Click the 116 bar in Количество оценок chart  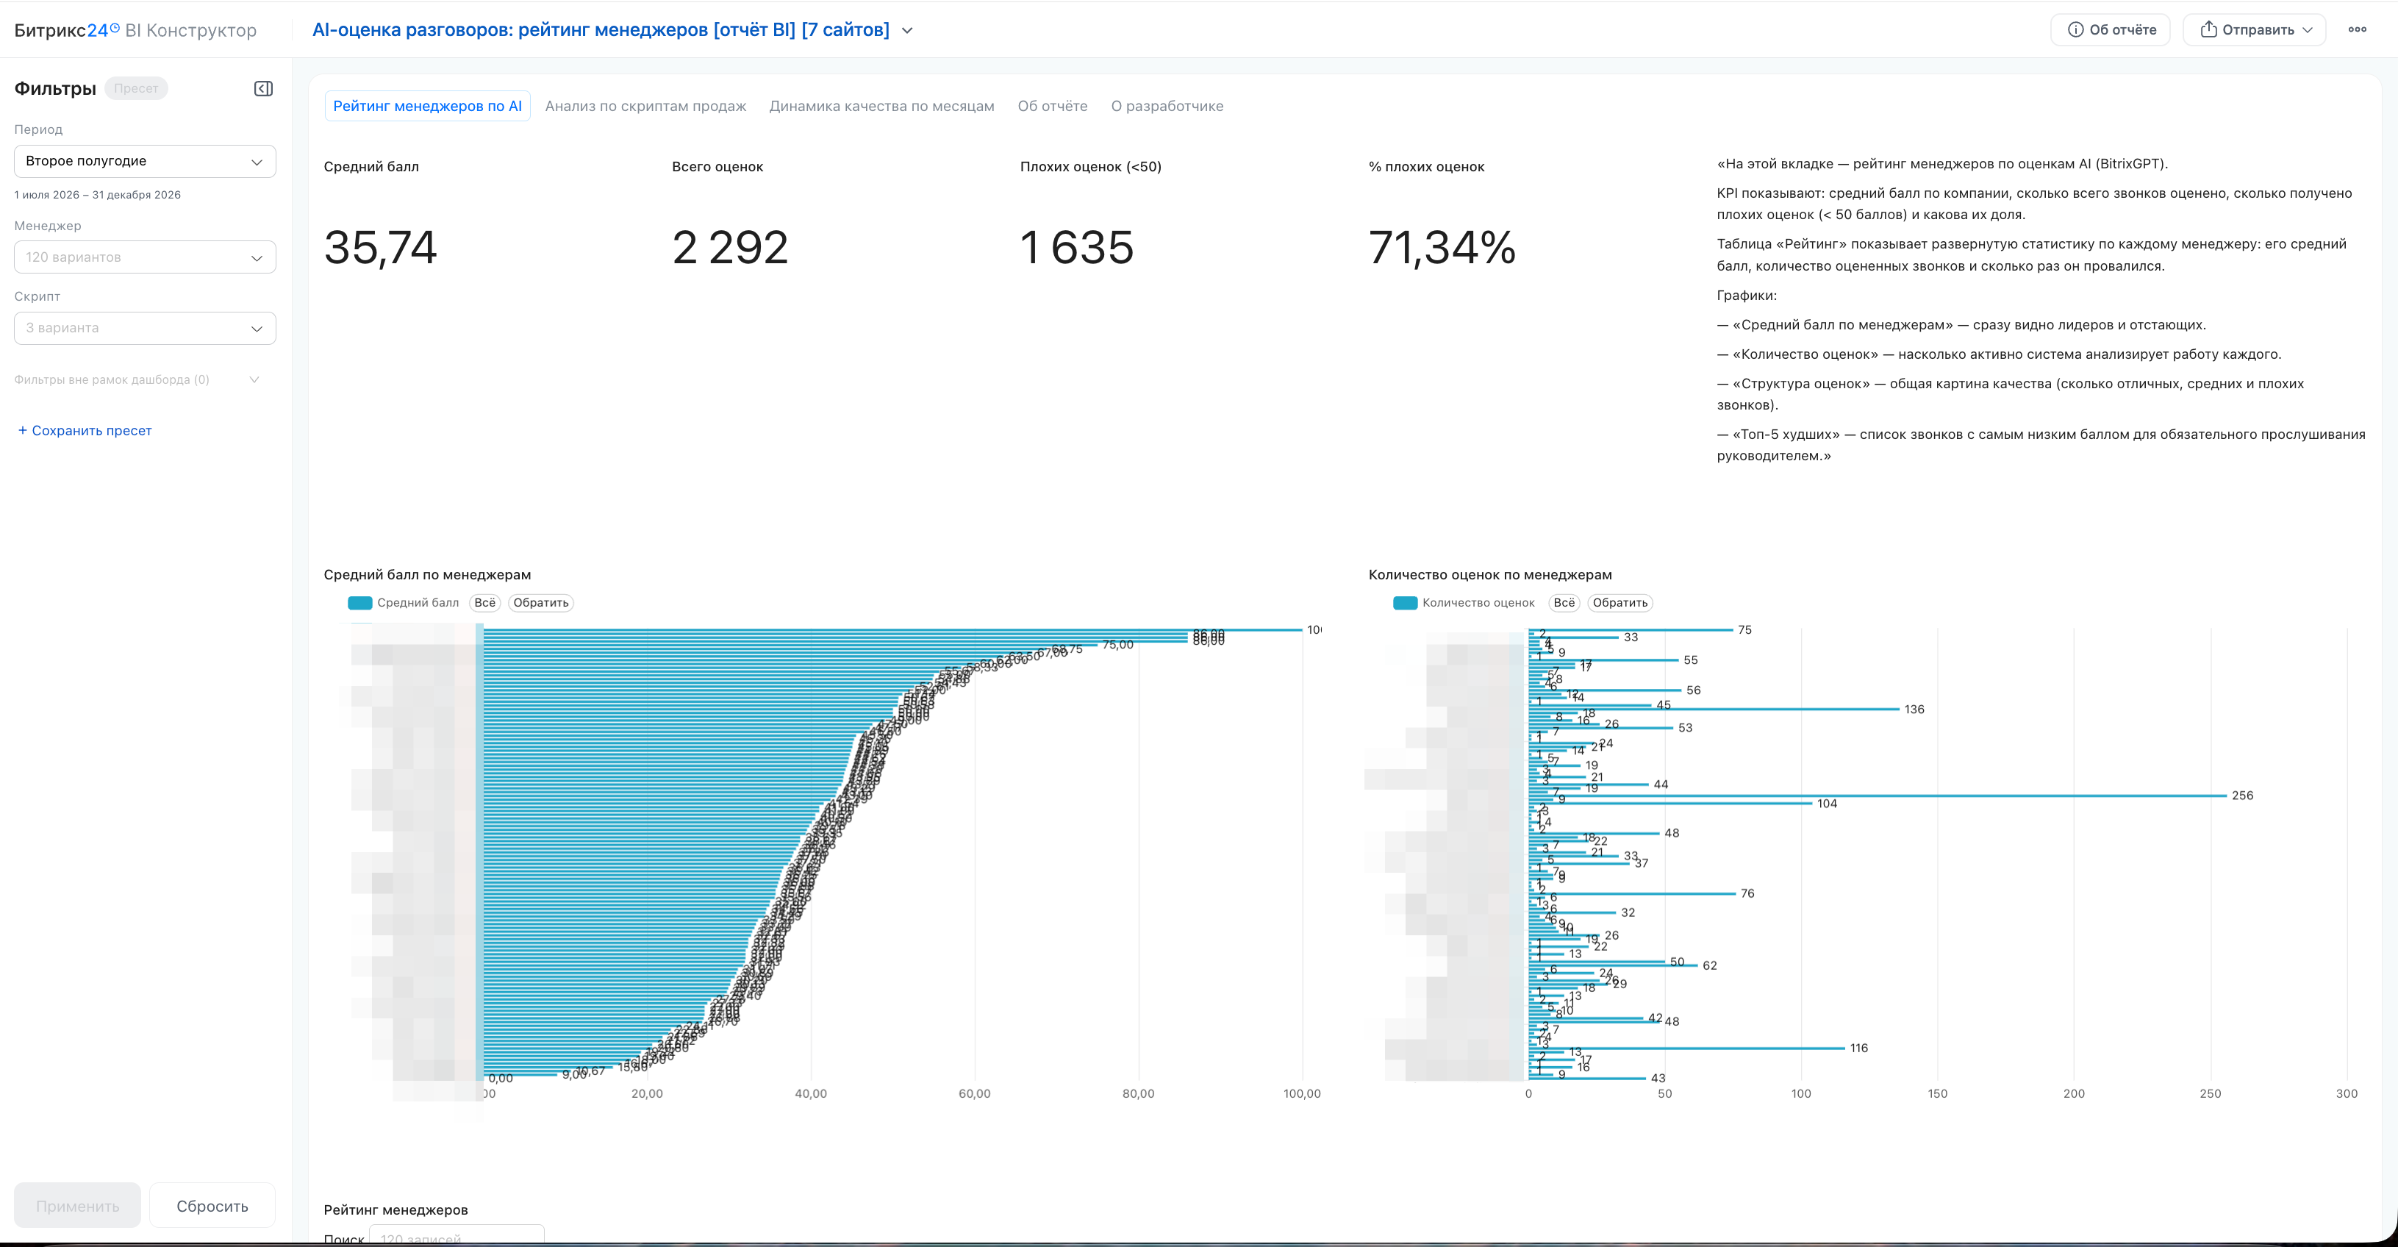click(x=1687, y=1048)
